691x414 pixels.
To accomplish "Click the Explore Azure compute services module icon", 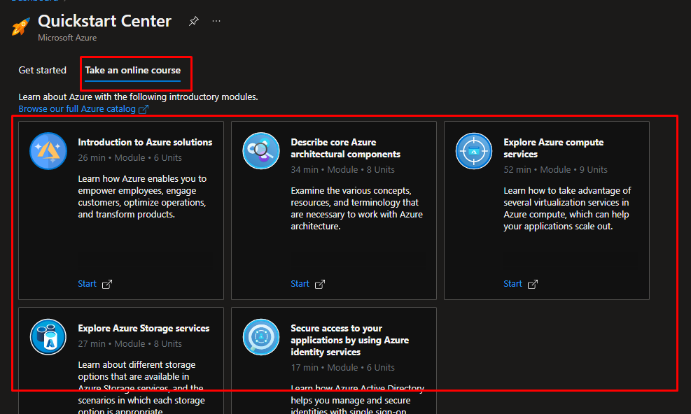I will 474,151.
